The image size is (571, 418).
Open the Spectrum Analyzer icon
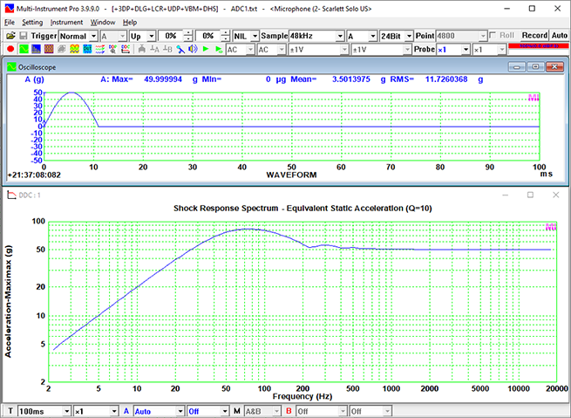pyautogui.click(x=37, y=50)
